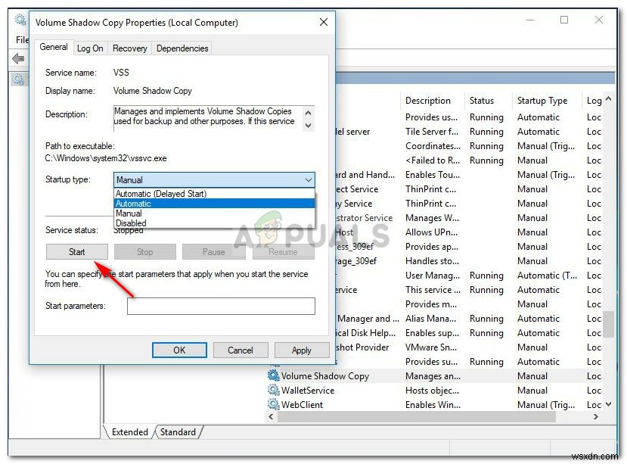Click the Services gear icon in title bar

pyautogui.click(x=20, y=19)
